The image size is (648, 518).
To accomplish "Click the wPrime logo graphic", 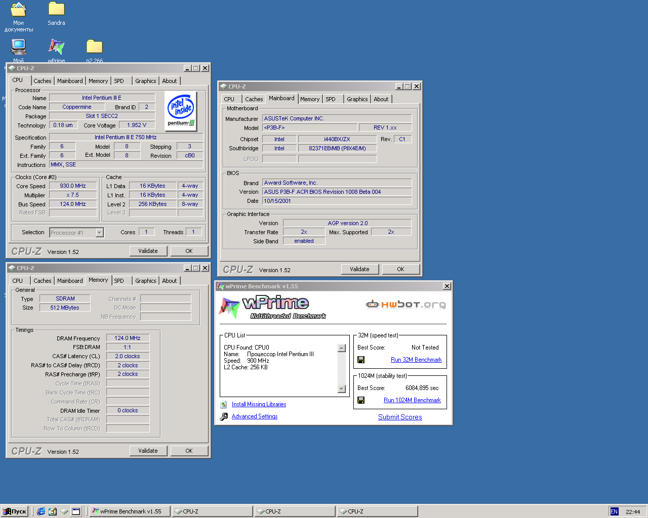I will 273,308.
